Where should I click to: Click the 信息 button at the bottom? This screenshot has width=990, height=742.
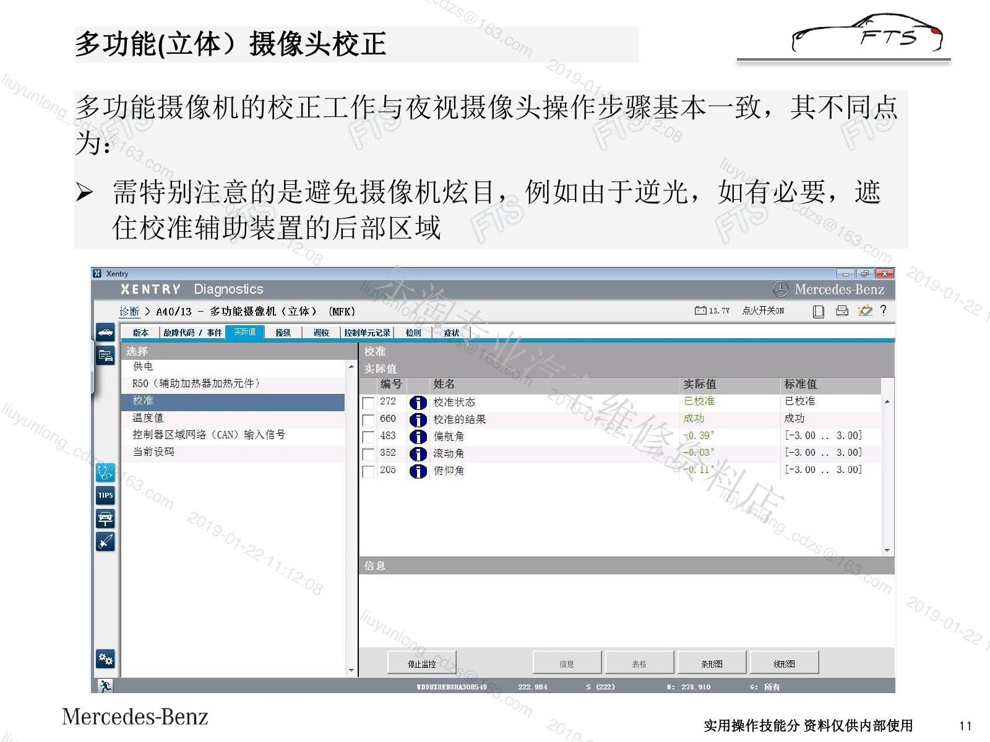coord(567,663)
